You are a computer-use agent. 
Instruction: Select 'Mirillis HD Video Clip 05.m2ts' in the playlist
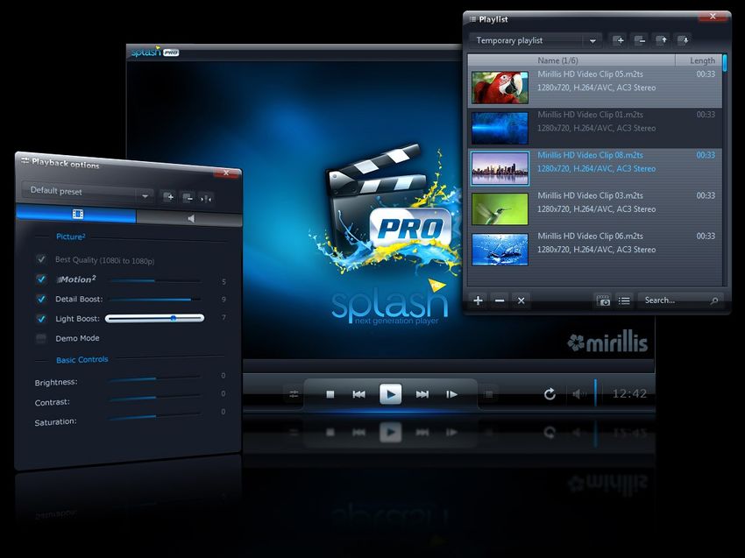[595, 88]
